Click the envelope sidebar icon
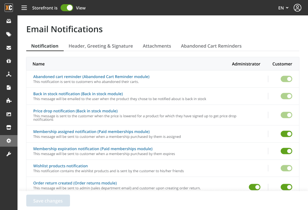 pyautogui.click(x=9, y=48)
